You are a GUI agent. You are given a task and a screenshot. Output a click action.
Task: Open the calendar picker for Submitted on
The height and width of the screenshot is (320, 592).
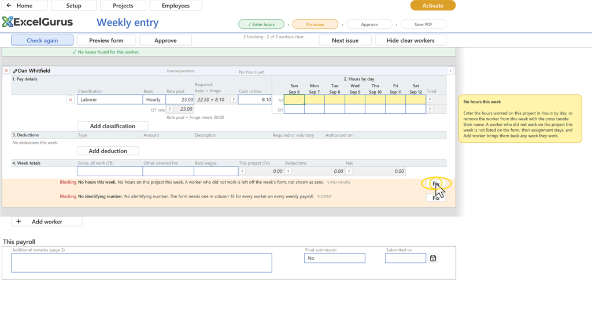coord(433,258)
